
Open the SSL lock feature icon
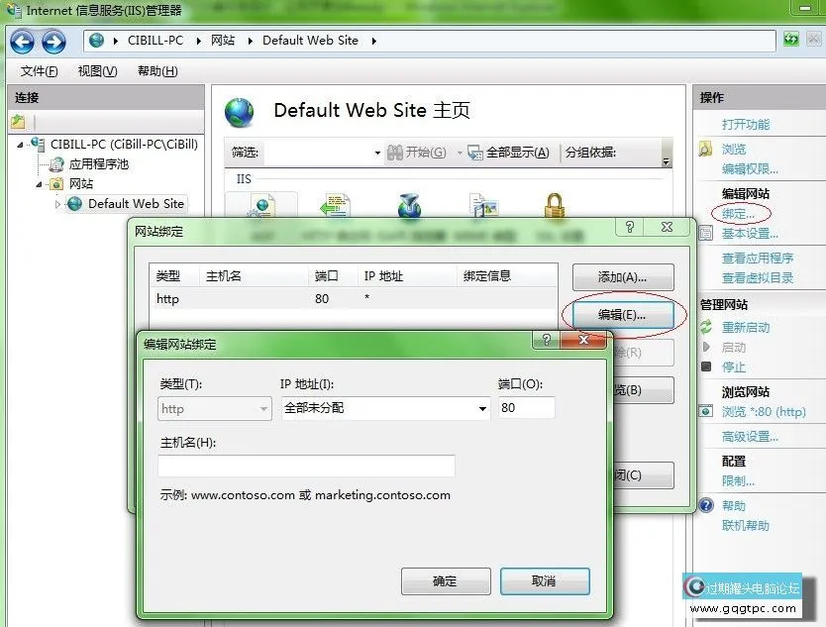tap(554, 206)
